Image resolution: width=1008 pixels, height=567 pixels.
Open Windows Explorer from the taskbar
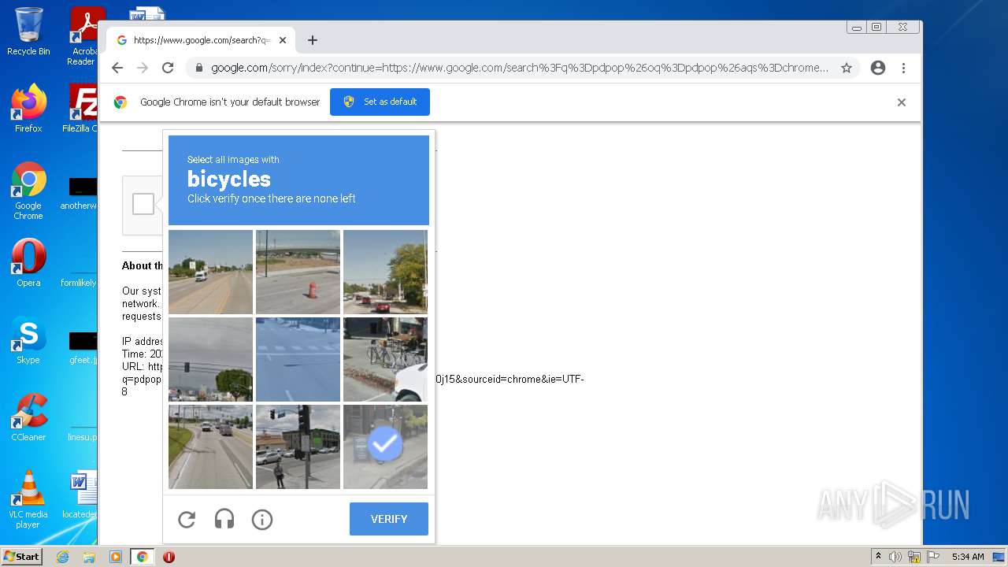(89, 557)
